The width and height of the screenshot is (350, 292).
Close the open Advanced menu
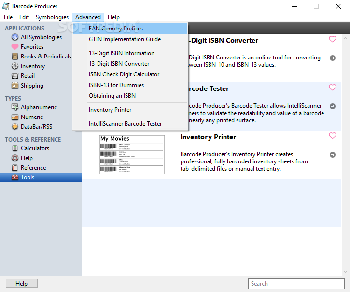coord(88,17)
